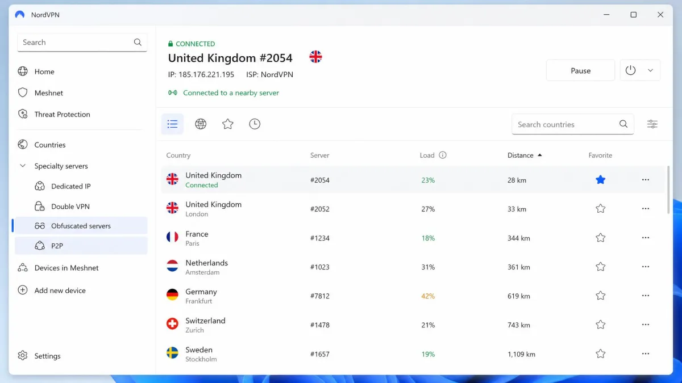682x383 pixels.
Task: Click the Netherlands flag icon
Action: [x=172, y=266]
